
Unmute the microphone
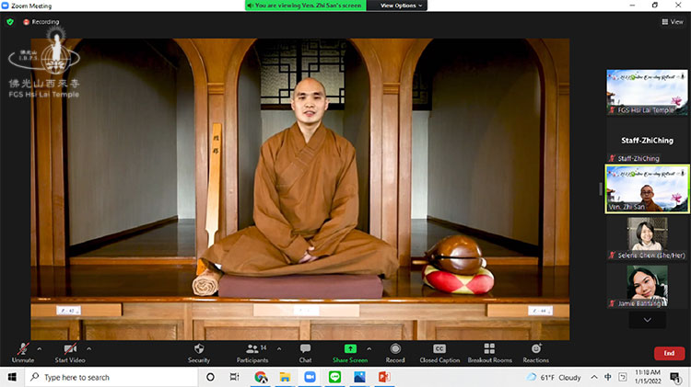tap(23, 353)
